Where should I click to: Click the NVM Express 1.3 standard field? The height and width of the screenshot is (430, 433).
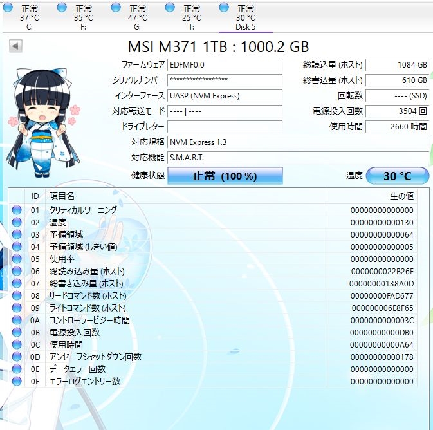click(x=299, y=142)
